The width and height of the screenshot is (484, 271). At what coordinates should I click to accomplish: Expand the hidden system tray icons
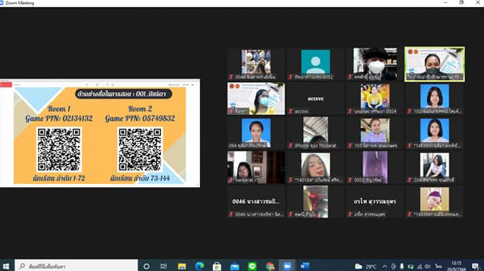[385, 266]
